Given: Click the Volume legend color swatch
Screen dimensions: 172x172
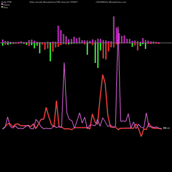Looking at the screenshot, I should pos(2,4).
